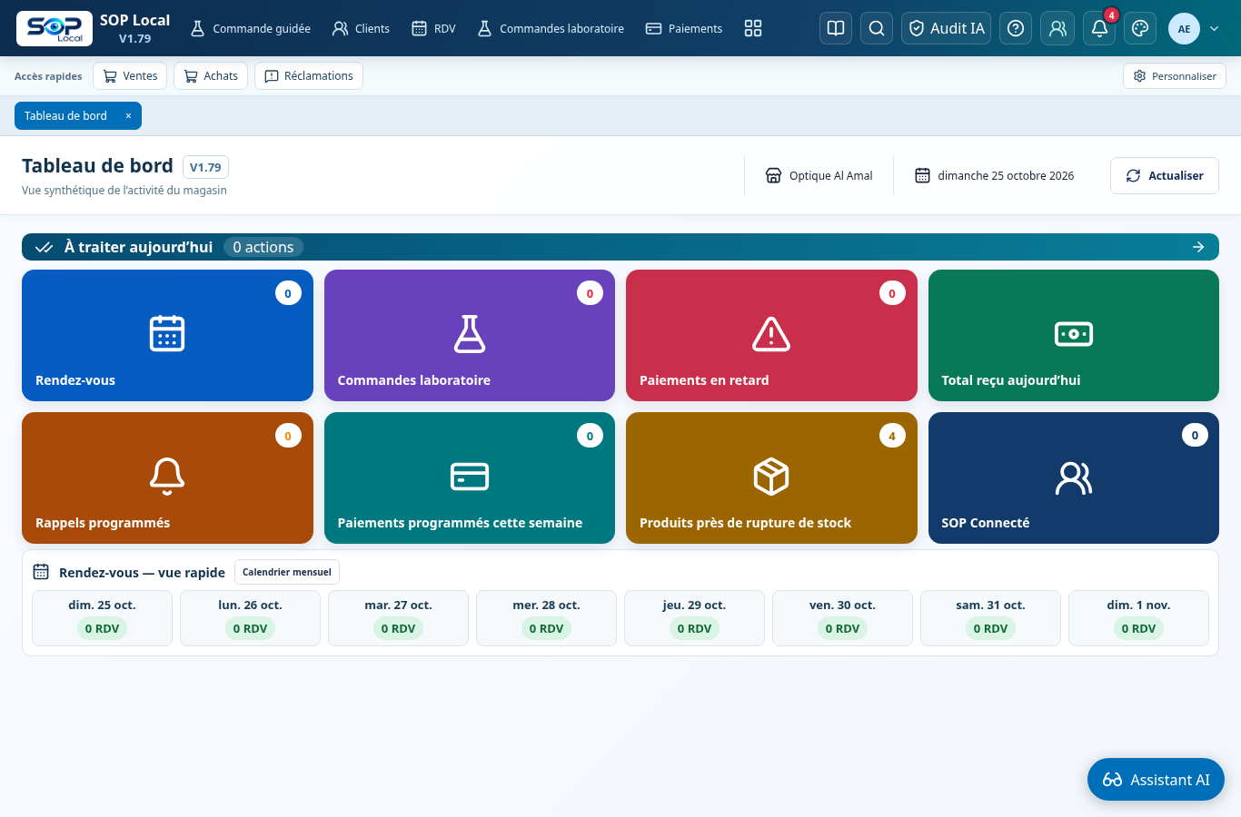
Task: Click the date dimanche 25 octobre 2026
Action: [x=994, y=175]
